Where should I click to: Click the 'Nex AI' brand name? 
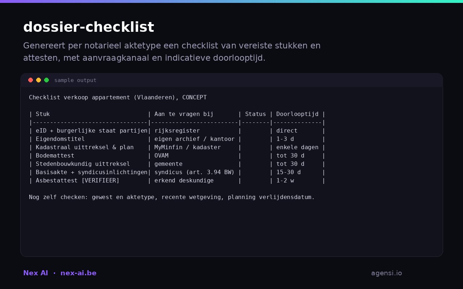35,273
